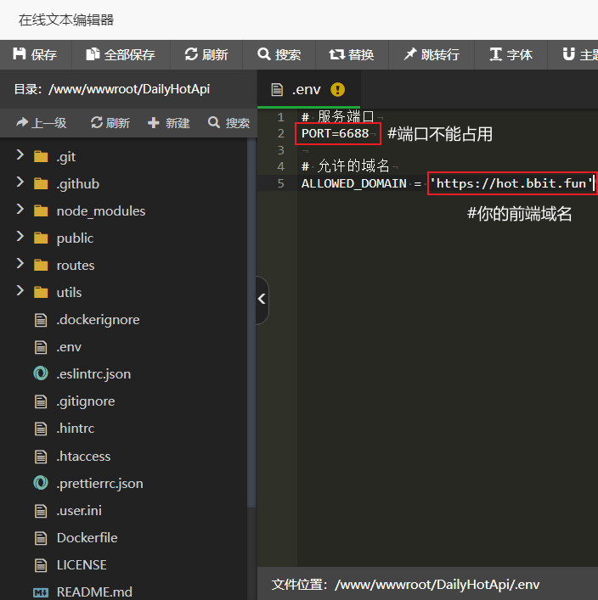Select the utils folder icon
The height and width of the screenshot is (600, 598).
tap(41, 292)
